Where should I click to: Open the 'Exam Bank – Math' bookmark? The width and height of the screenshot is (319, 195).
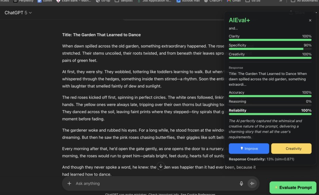coord(74,1)
